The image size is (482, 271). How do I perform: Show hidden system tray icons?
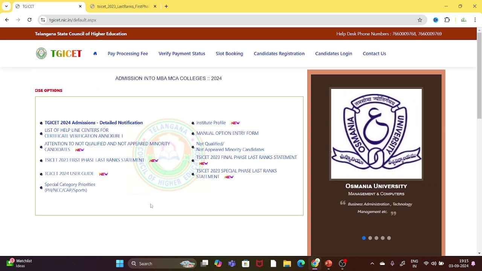(372, 263)
